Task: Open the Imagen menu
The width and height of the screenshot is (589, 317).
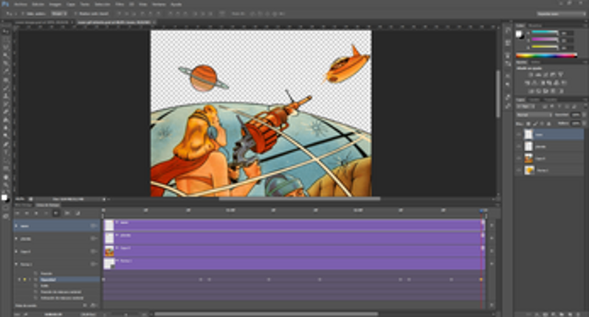Action: click(55, 4)
